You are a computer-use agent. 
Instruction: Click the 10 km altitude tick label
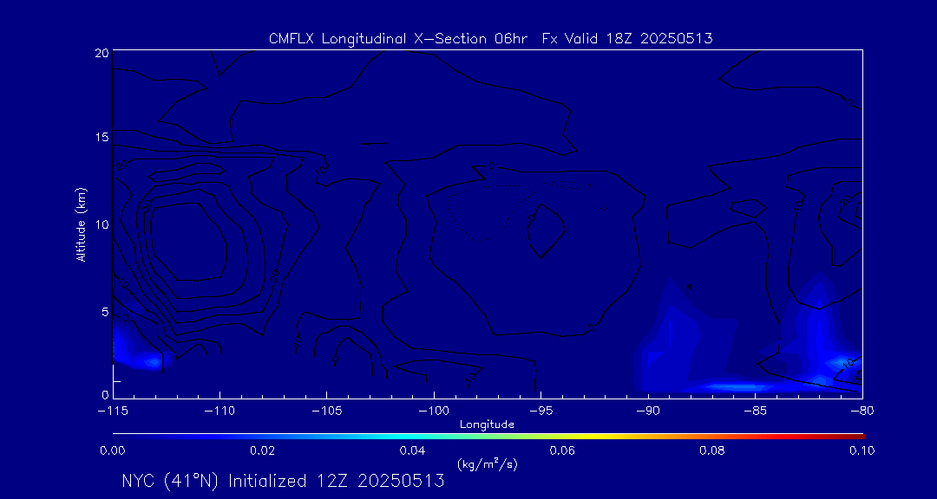pyautogui.click(x=101, y=224)
